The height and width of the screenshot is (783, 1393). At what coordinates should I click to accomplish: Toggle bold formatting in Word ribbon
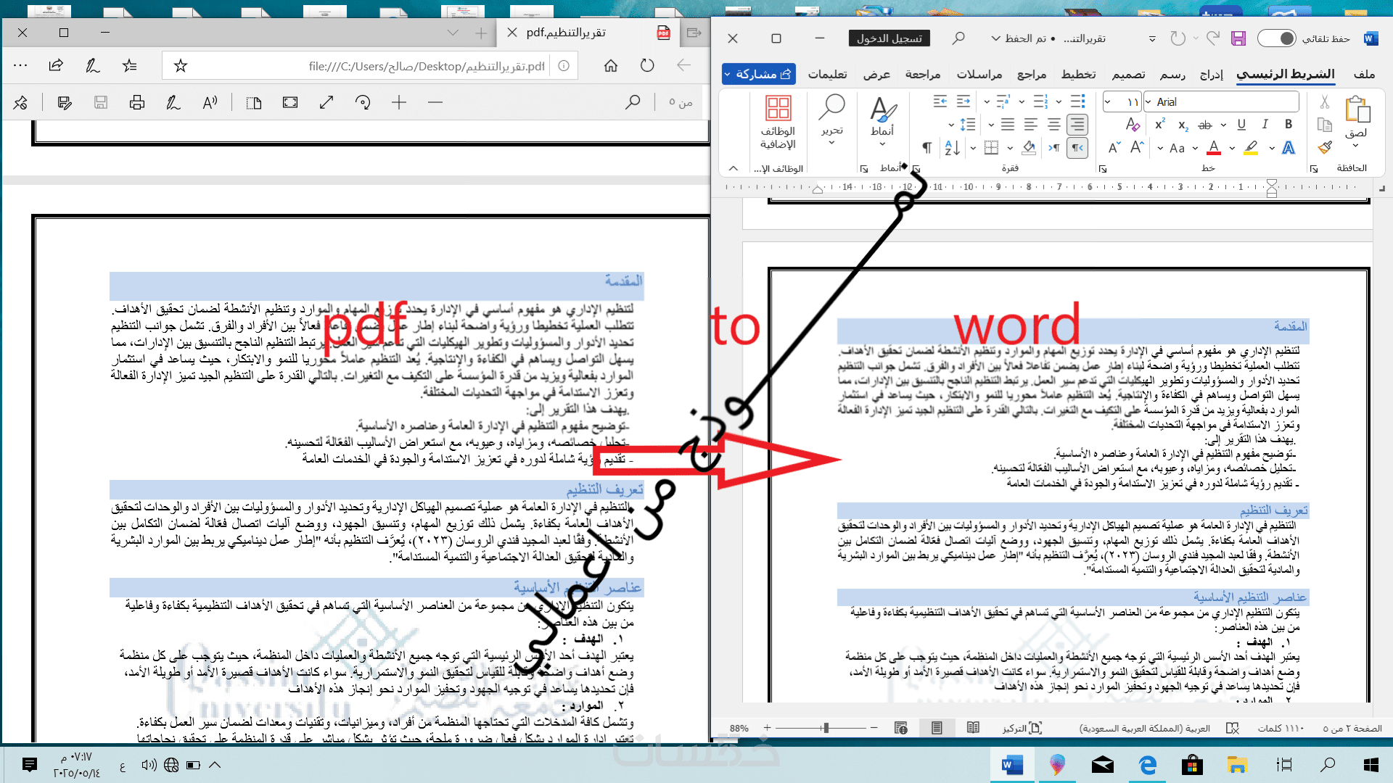pos(1289,124)
